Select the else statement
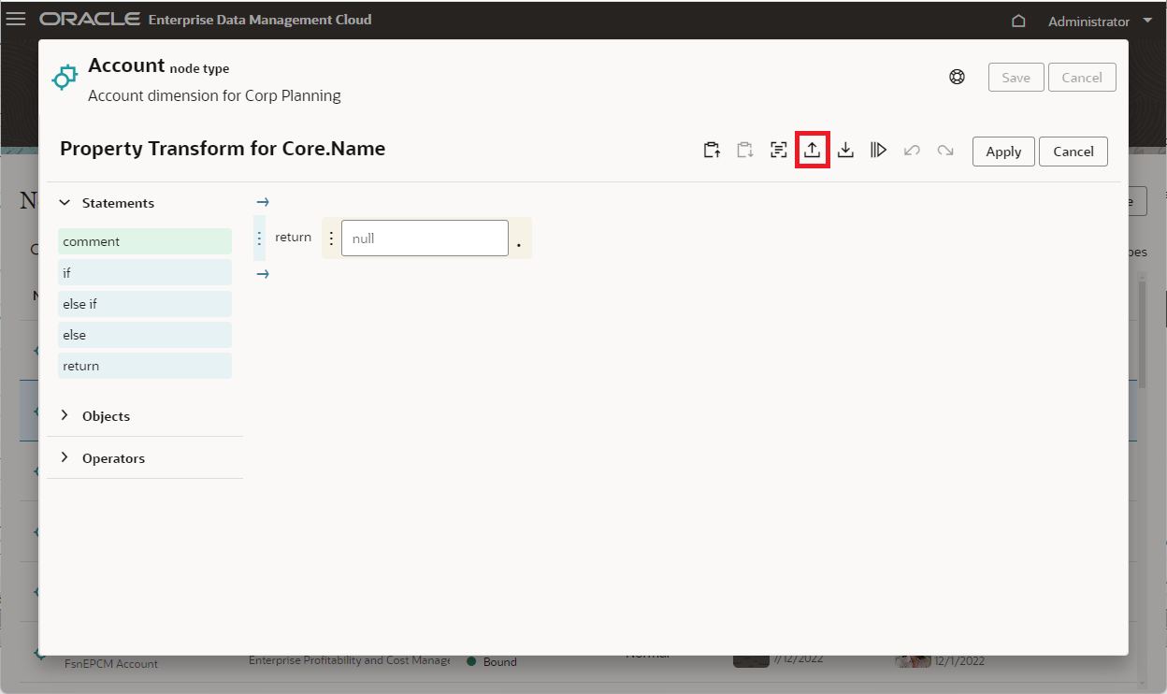Viewport: 1167px width, 694px height. [145, 335]
